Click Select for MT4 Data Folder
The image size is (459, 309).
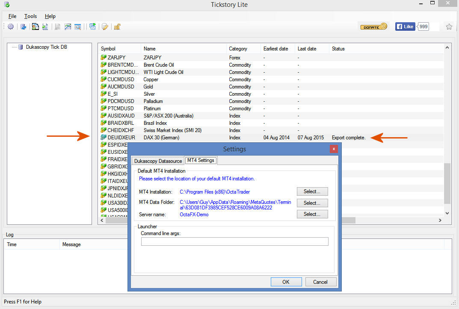pyautogui.click(x=312, y=203)
